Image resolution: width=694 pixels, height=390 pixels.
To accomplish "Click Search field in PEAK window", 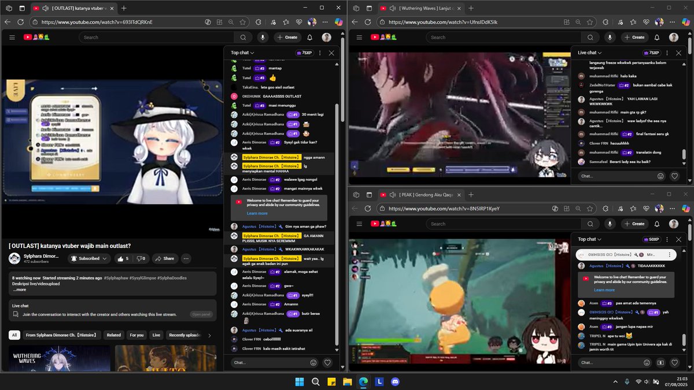I will pos(504,224).
